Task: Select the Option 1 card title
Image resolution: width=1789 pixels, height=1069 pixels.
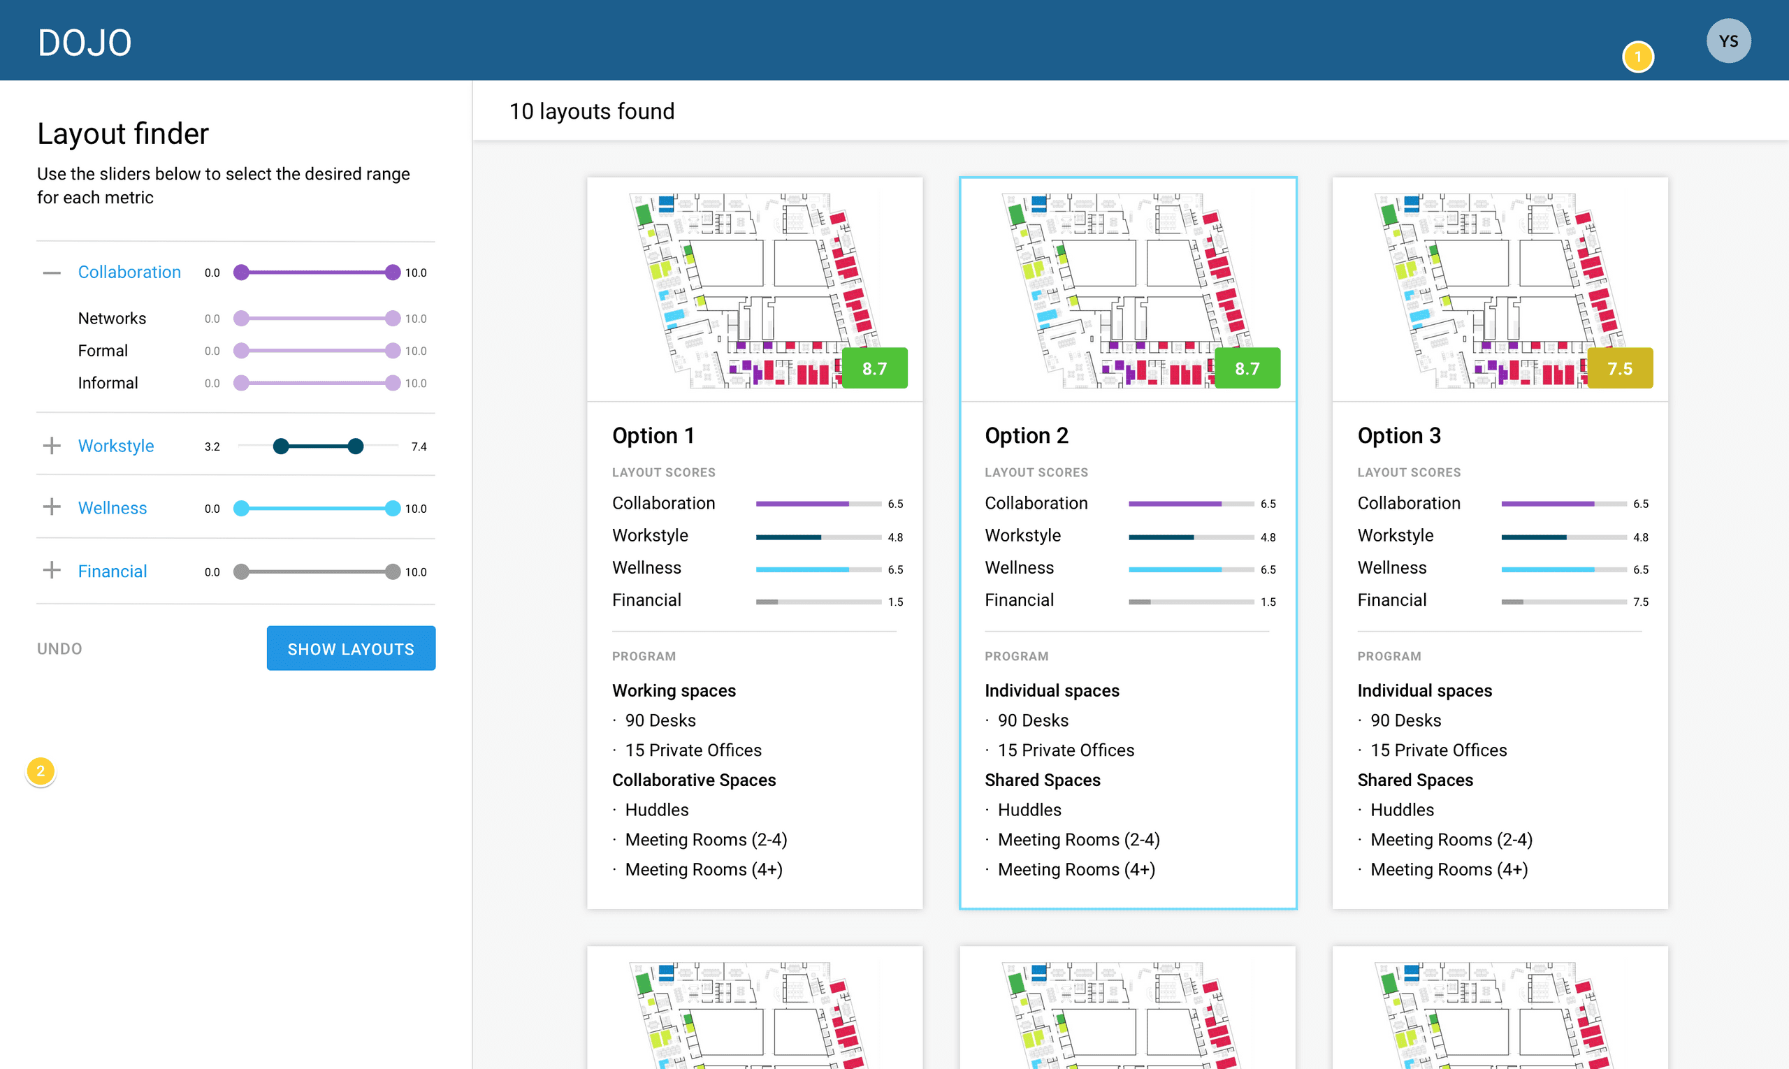Action: tap(653, 435)
